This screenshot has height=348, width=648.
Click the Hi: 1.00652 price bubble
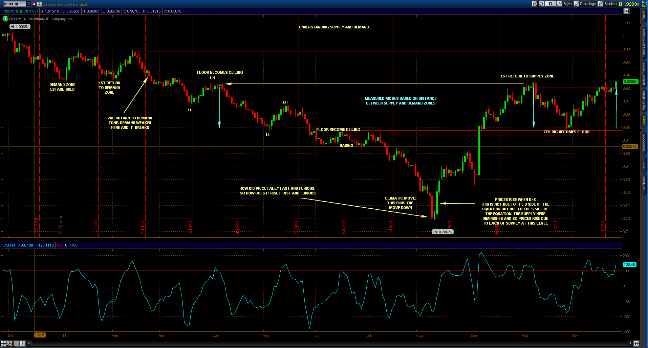tap(20, 27)
